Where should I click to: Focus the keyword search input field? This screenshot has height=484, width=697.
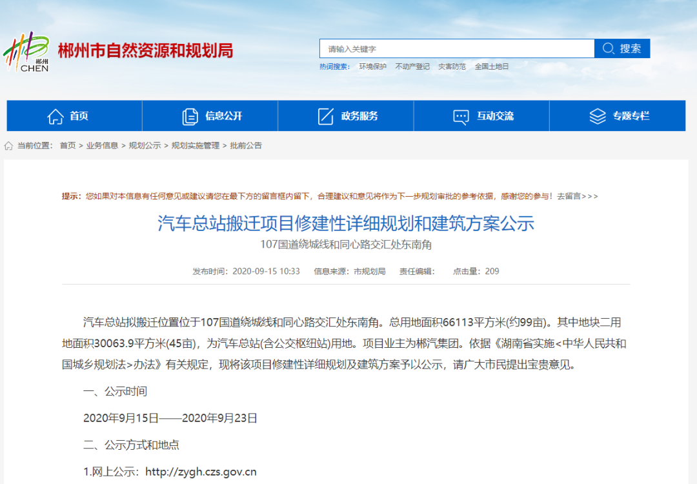[457, 48]
